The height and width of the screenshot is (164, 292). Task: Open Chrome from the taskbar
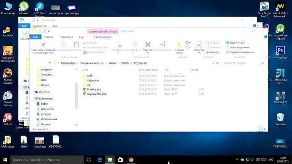(x=131, y=160)
